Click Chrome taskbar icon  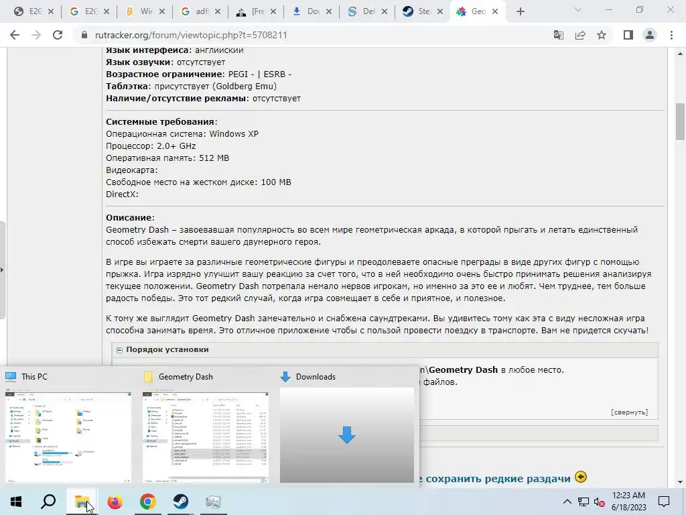[x=148, y=502]
